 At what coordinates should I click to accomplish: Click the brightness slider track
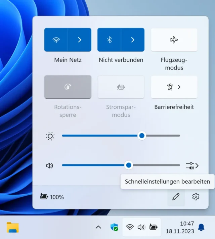point(101,136)
